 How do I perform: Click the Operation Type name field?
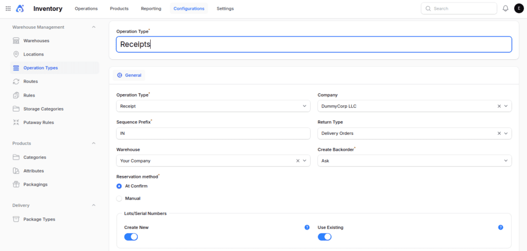314,44
